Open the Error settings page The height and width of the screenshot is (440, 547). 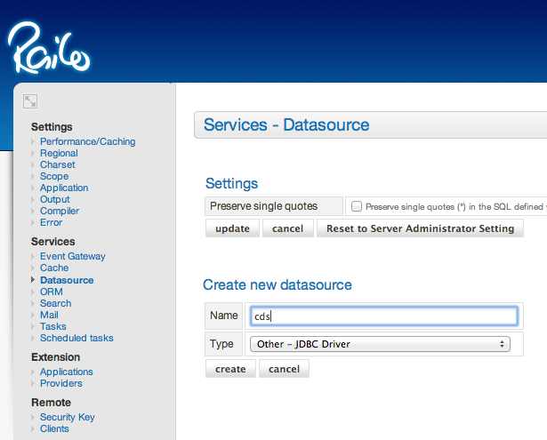pyautogui.click(x=51, y=222)
